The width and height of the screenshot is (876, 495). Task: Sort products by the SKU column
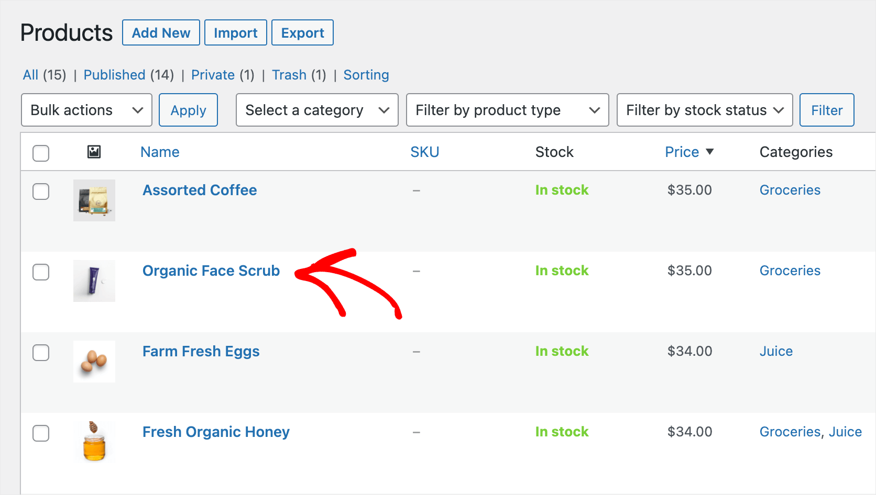click(425, 152)
